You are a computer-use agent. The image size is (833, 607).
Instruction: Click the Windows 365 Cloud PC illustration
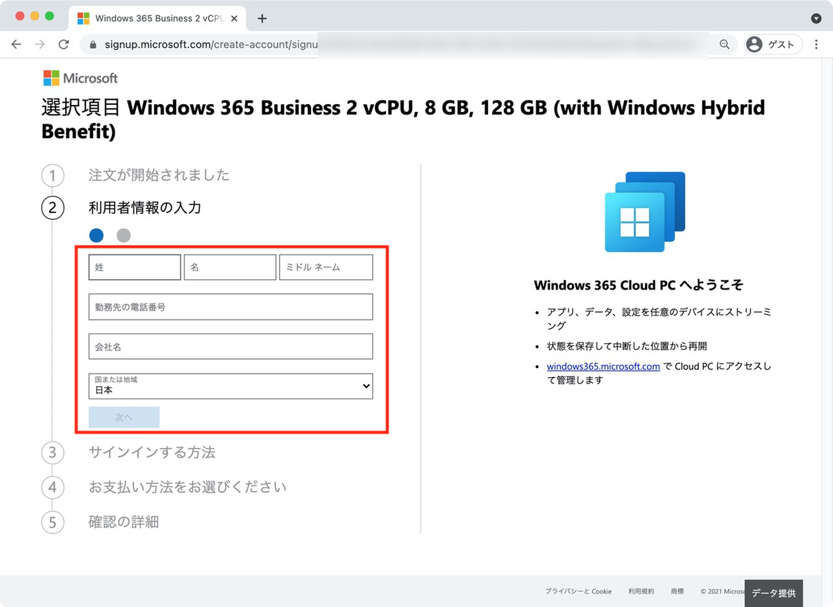646,212
